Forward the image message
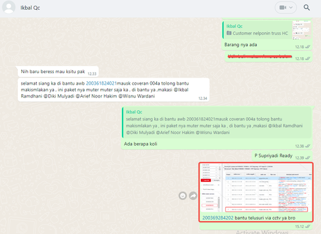The height and width of the screenshot is (234, 321). (x=193, y=196)
